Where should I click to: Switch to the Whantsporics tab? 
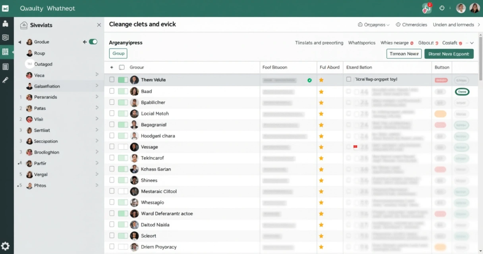[x=361, y=42]
